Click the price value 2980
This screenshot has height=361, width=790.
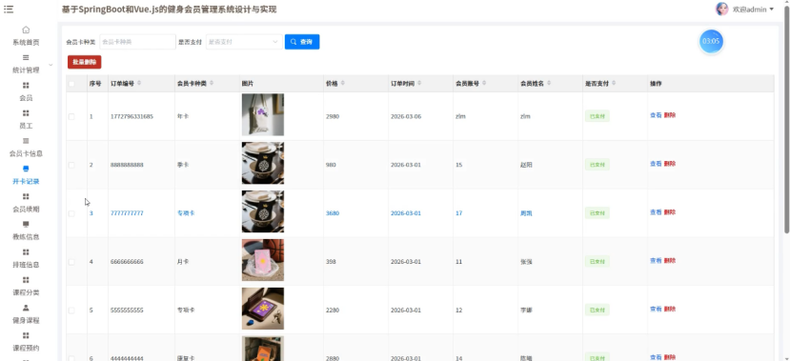[x=333, y=116]
